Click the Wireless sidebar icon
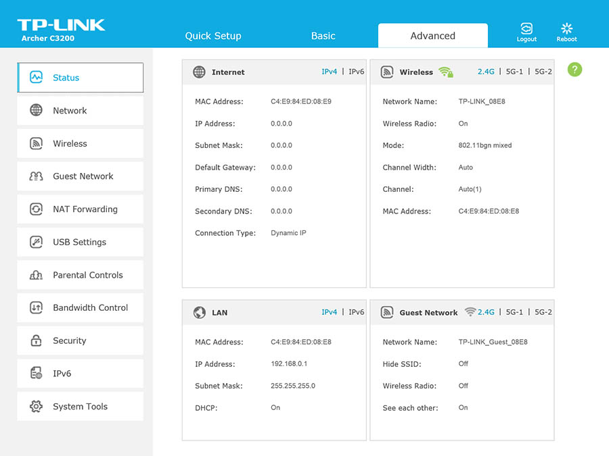 35,143
